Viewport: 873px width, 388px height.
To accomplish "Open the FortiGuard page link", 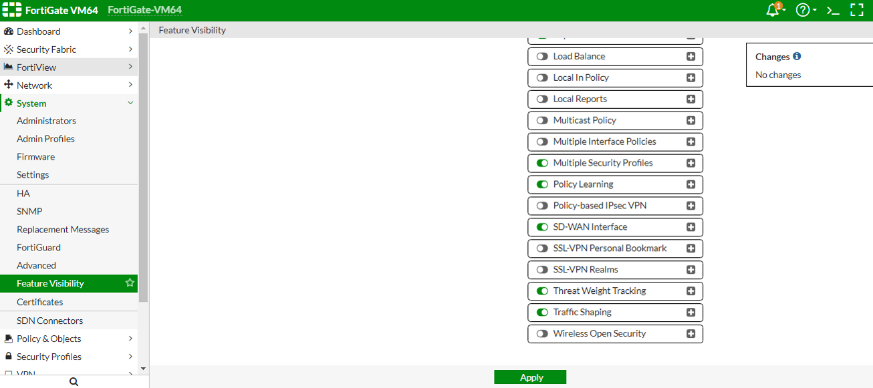I will coord(39,247).
